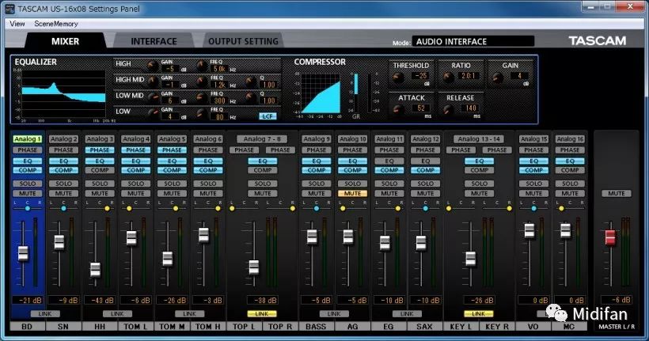This screenshot has width=649, height=341.
Task: Click the SAX channel name label
Action: 425,327
